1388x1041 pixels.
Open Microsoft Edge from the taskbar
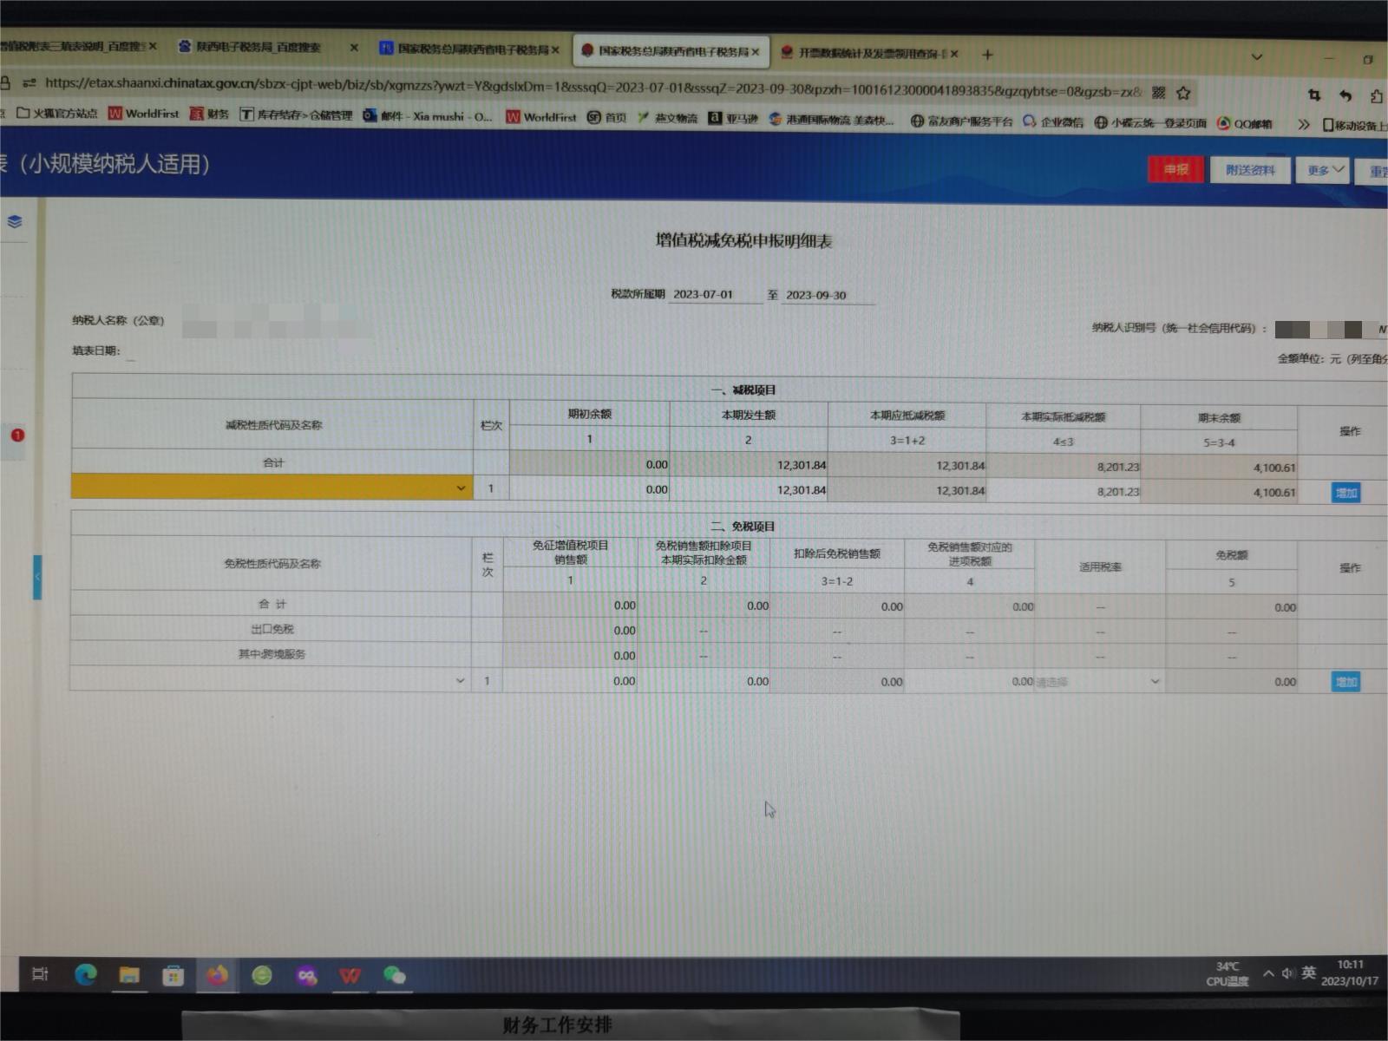click(85, 975)
